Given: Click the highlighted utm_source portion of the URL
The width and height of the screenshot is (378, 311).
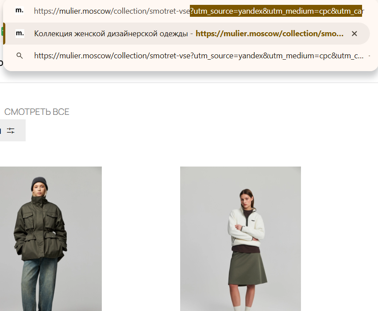Looking at the screenshot, I should [x=276, y=11].
